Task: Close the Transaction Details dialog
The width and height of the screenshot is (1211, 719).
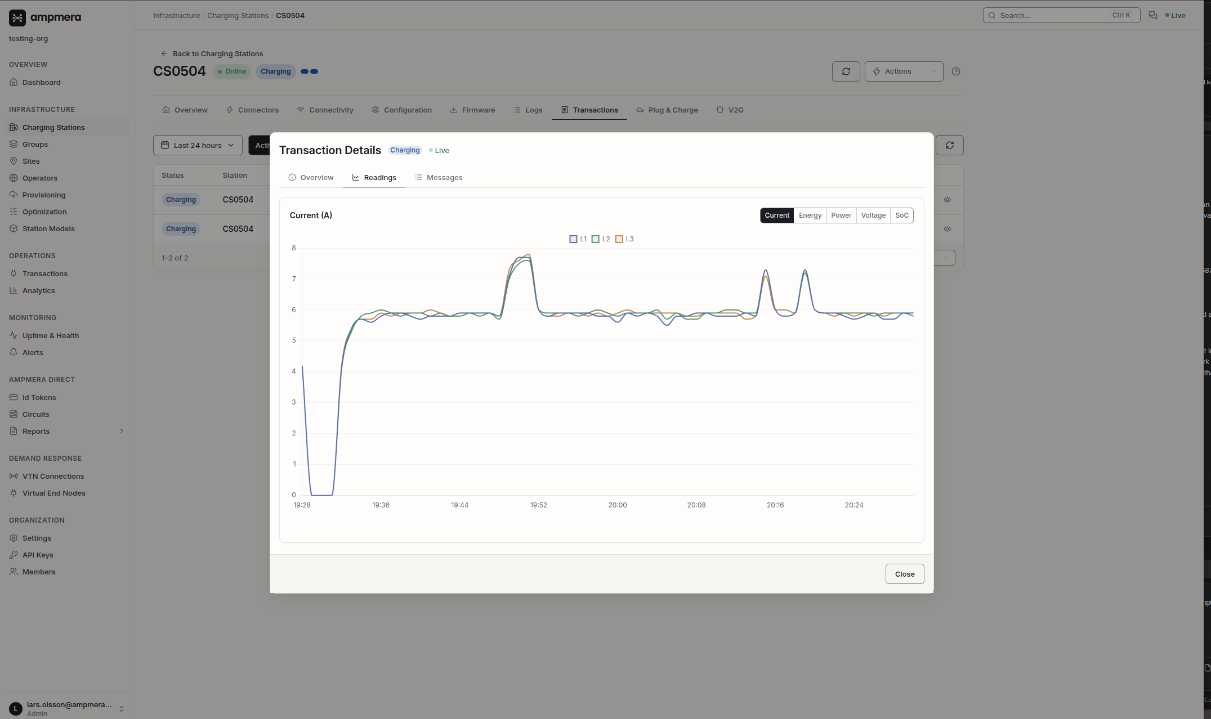Action: click(905, 574)
